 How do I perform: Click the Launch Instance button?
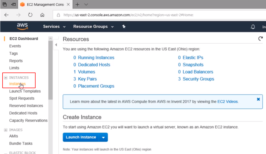[x=81, y=137]
